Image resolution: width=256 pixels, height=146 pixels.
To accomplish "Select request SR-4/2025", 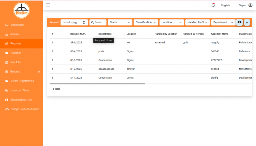I will 76,51.
